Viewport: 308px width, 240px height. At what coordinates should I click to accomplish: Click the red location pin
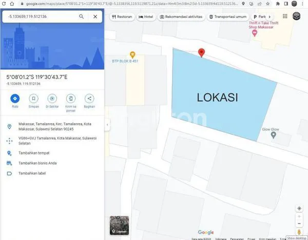(202, 53)
